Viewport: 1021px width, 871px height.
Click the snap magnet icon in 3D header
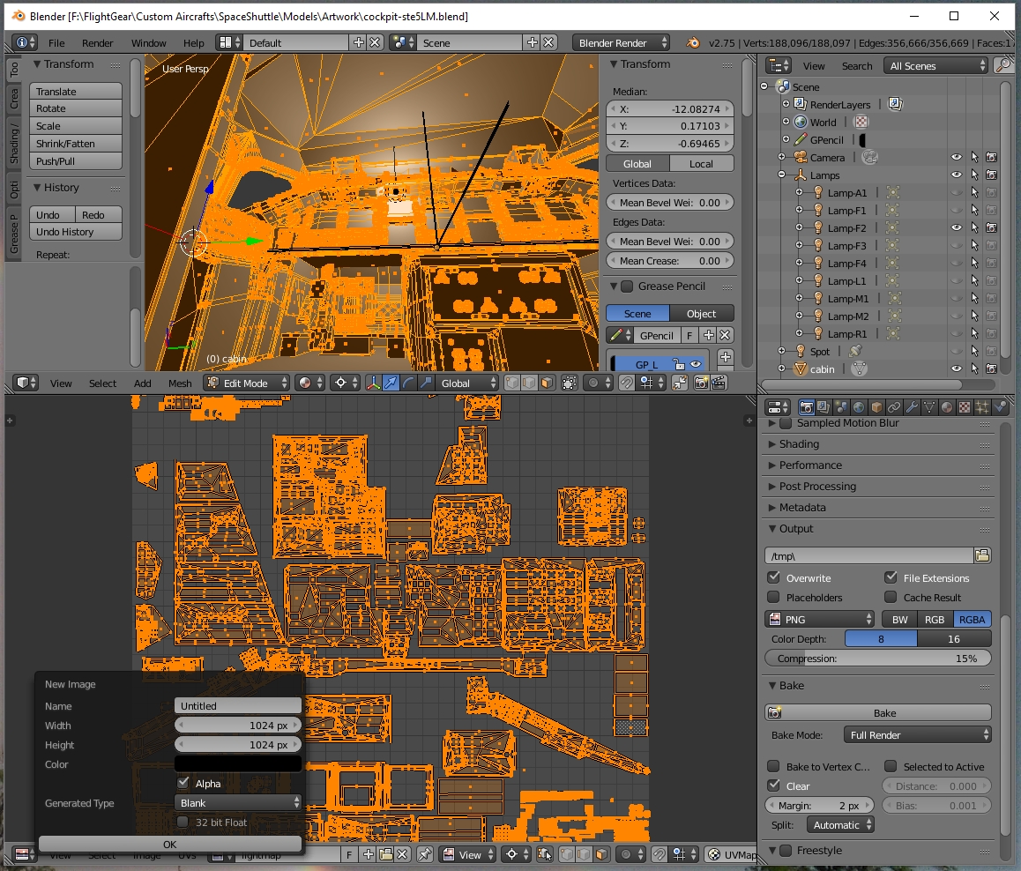coord(626,383)
